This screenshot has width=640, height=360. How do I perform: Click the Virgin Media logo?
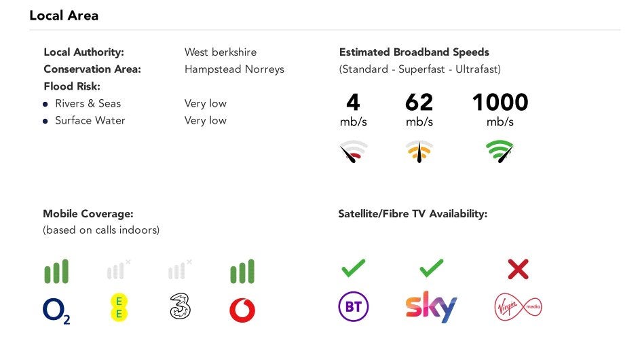[518, 307]
